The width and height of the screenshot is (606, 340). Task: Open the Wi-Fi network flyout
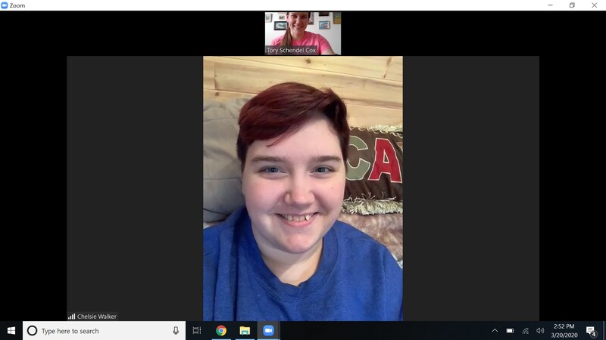526,331
